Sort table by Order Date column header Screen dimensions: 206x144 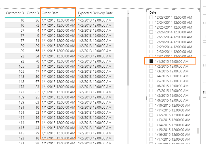[x=50, y=13]
